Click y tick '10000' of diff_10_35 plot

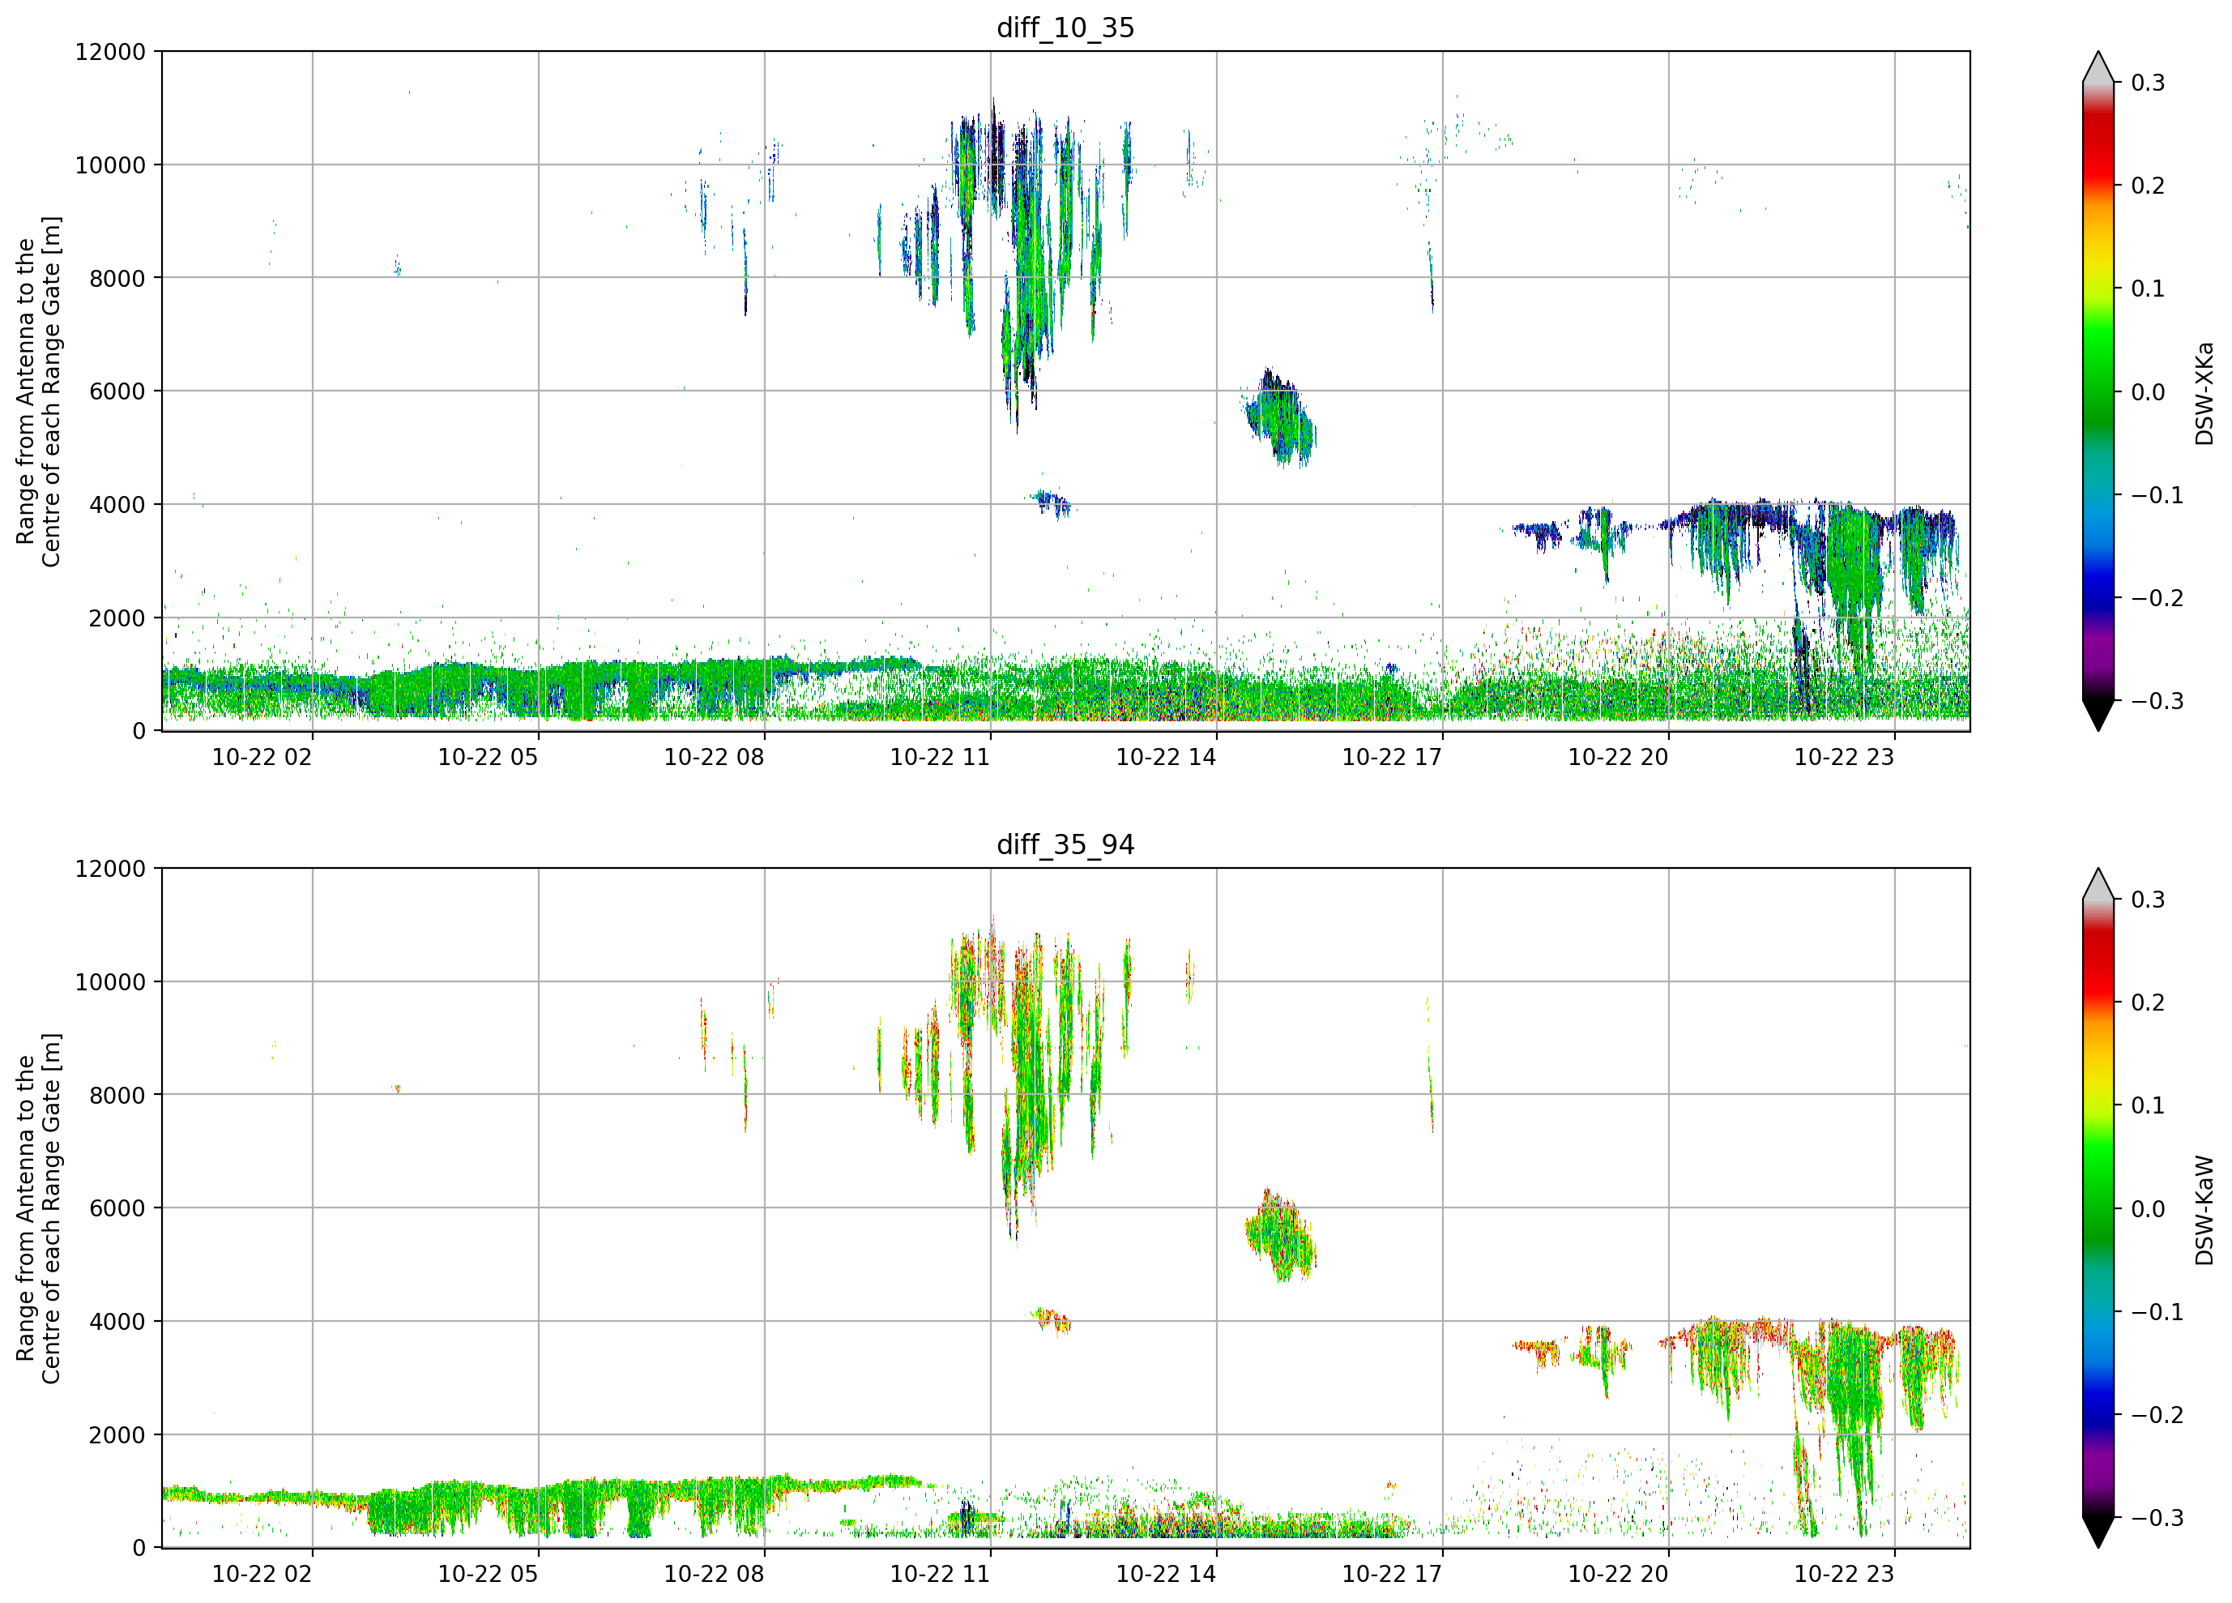(110, 165)
